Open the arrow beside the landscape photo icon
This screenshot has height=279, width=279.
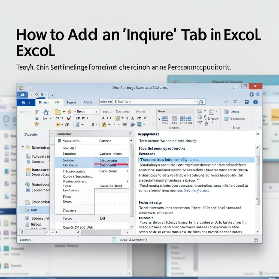(144, 124)
